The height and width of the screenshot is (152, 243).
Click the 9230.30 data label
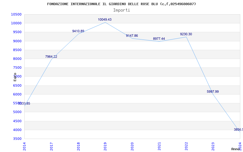186,34
